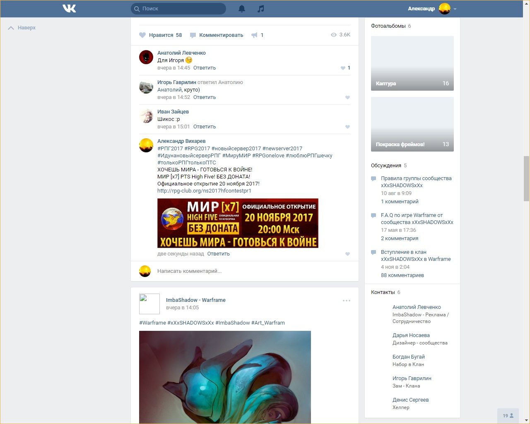This screenshot has height=424, width=530.
Task: Open hashtag #Warframe in post
Action: tap(153, 323)
